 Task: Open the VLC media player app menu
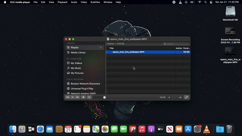click(20, 2)
